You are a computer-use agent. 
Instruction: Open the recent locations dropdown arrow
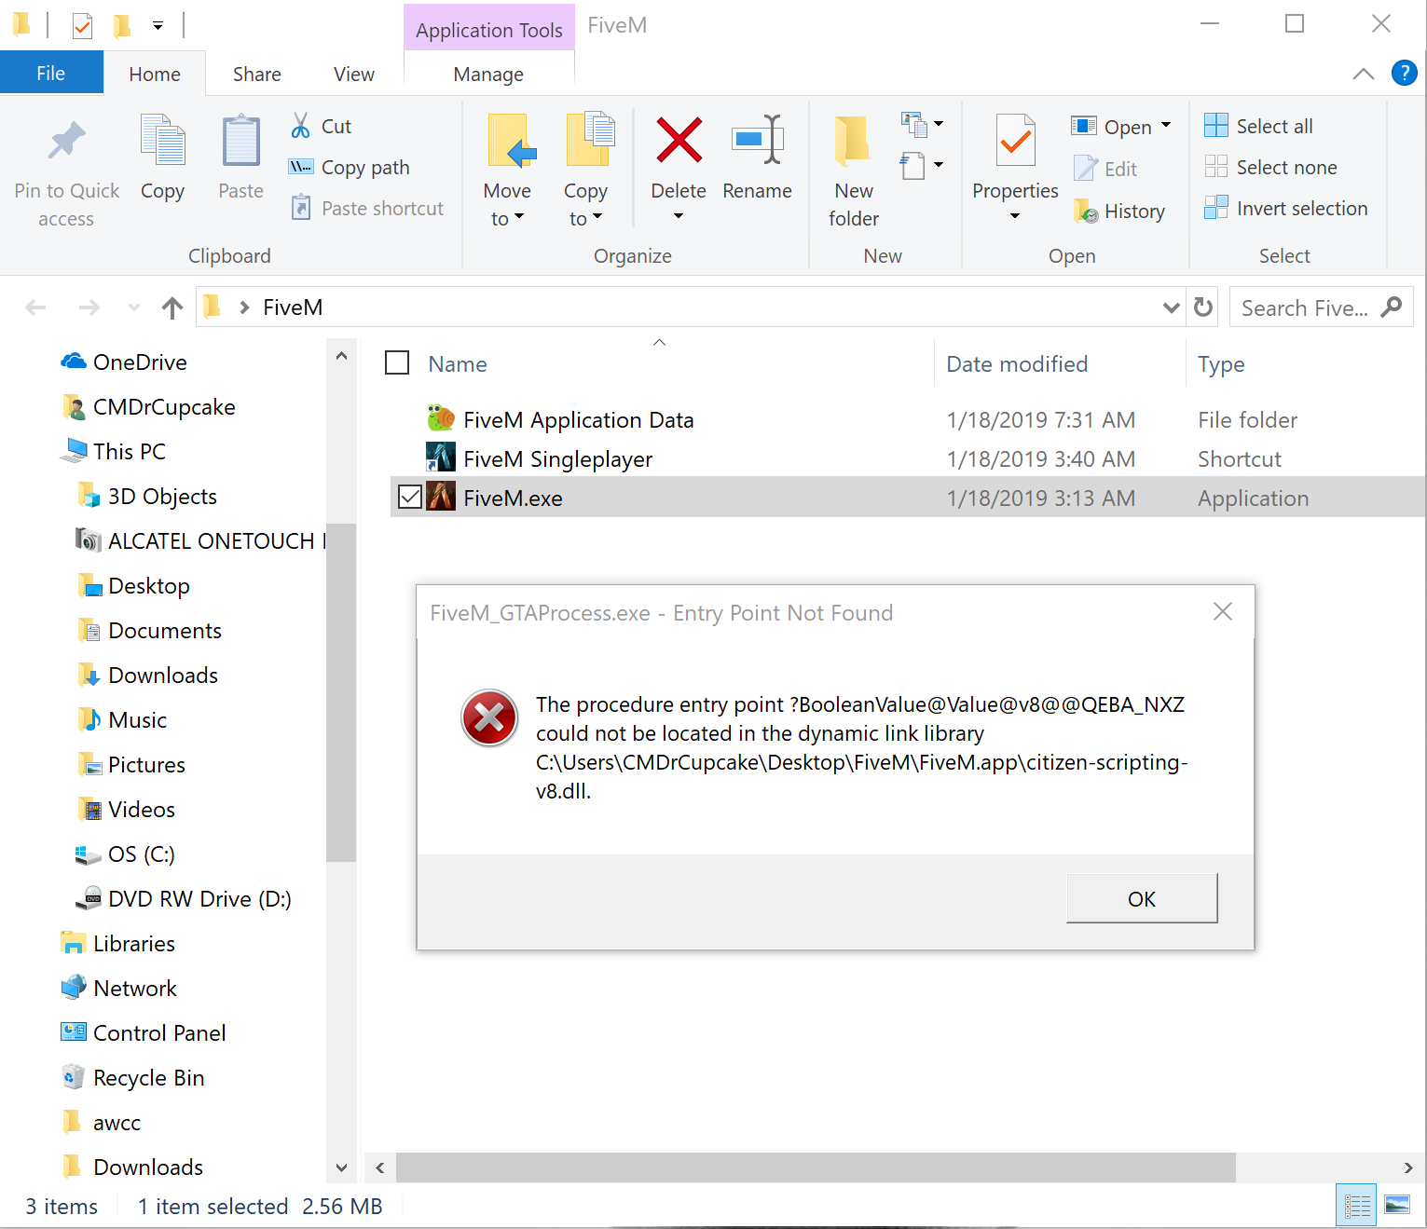coord(134,307)
